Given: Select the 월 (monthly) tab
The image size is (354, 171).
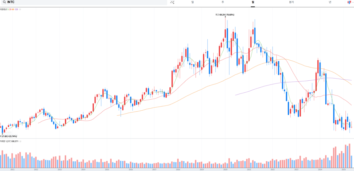Looking at the screenshot, I should click(253, 2).
